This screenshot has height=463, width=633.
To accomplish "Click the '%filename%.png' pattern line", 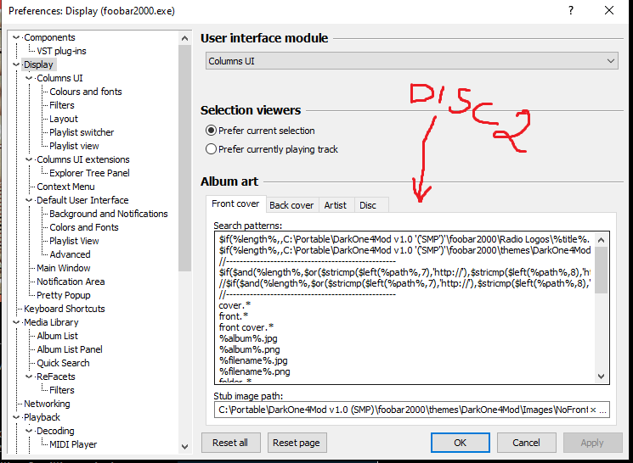I will click(x=254, y=371).
